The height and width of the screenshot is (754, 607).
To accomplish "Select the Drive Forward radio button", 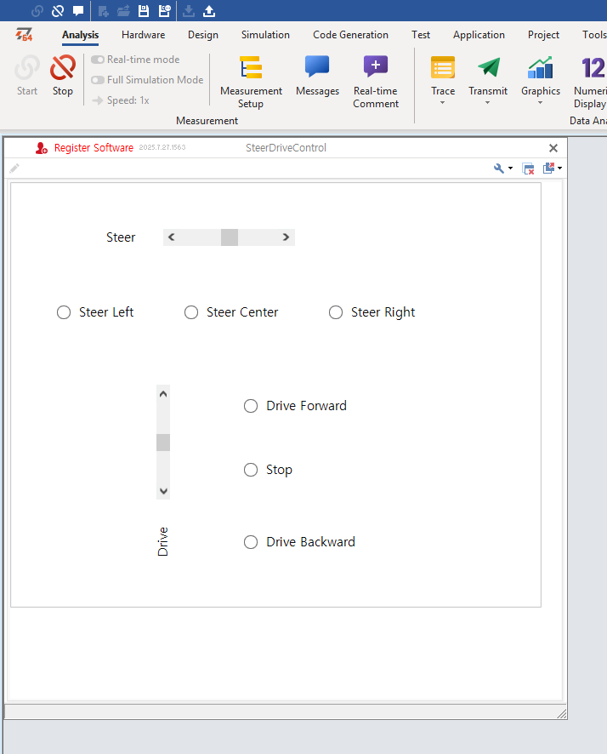I will point(251,406).
